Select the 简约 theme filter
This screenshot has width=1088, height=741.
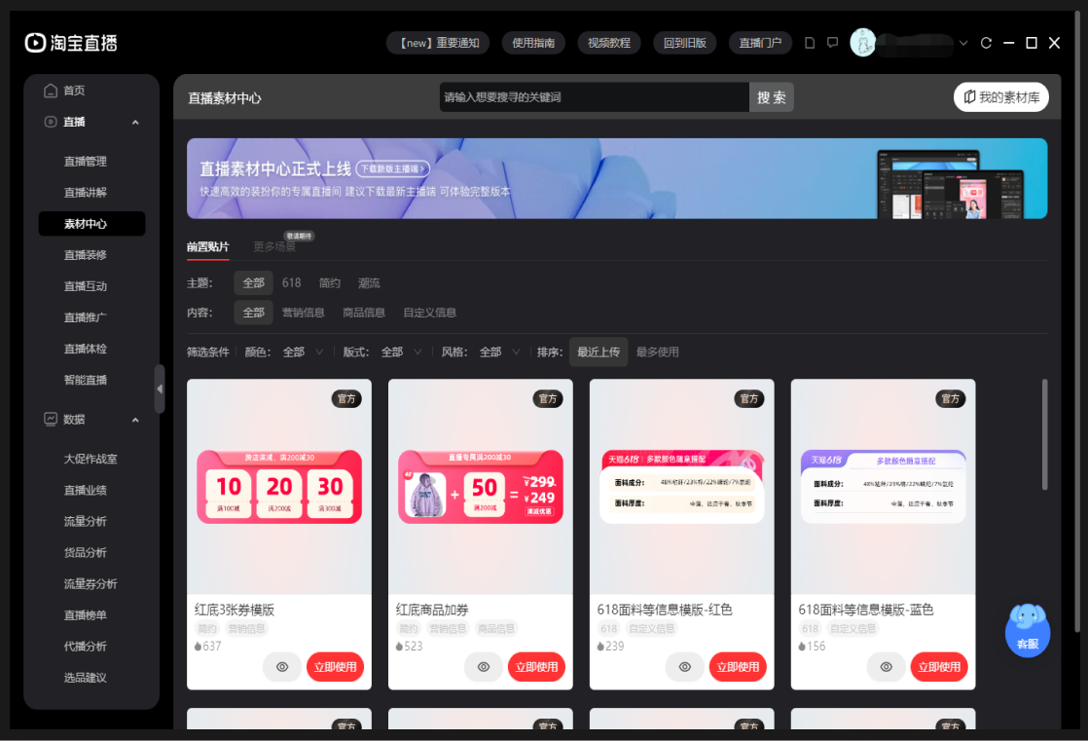[x=330, y=282]
